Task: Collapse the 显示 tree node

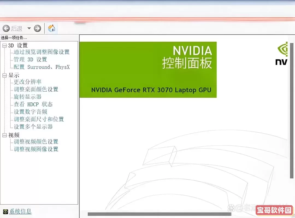Action: (x=5, y=75)
